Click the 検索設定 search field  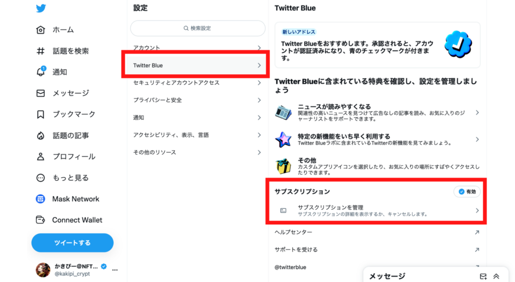pyautogui.click(x=198, y=28)
